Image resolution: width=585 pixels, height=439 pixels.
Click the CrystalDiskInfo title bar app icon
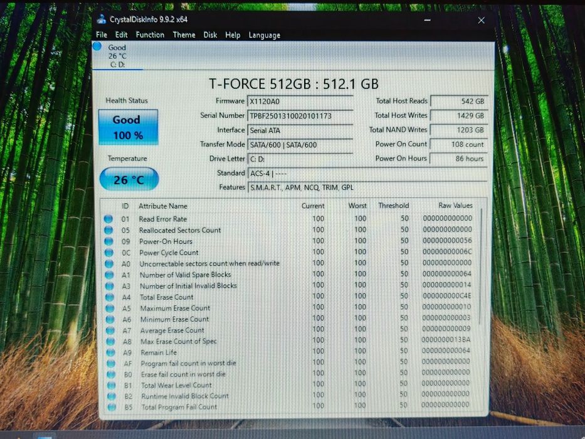[x=101, y=19]
